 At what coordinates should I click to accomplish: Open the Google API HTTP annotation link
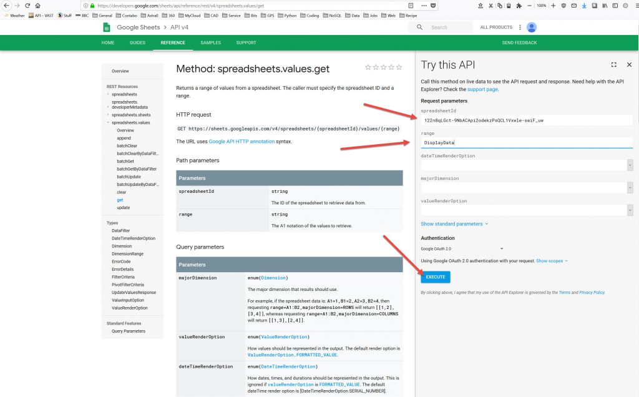241,142
